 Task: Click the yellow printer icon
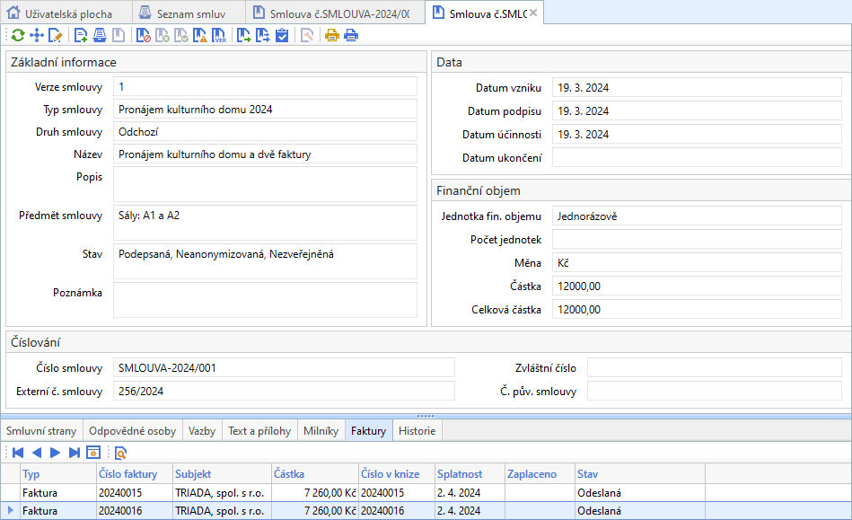click(331, 36)
